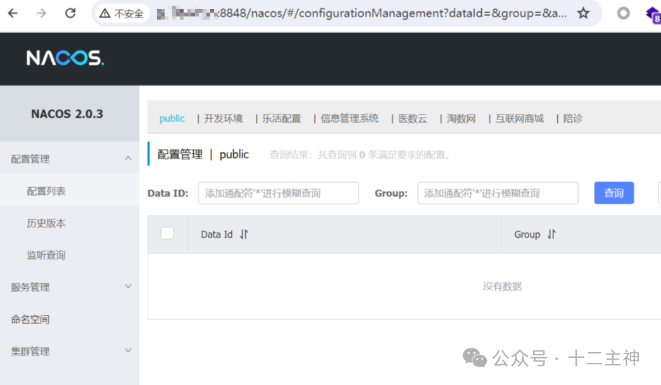Switch to the 互联网商城 namespace
The height and width of the screenshot is (385, 661).
coord(520,119)
